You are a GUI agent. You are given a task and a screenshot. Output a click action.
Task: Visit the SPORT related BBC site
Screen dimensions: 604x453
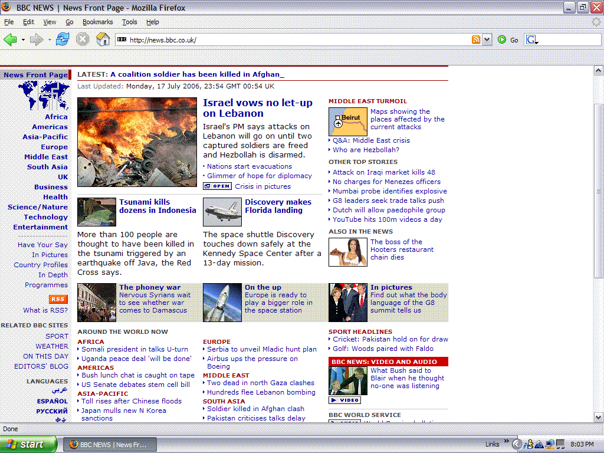pos(57,336)
